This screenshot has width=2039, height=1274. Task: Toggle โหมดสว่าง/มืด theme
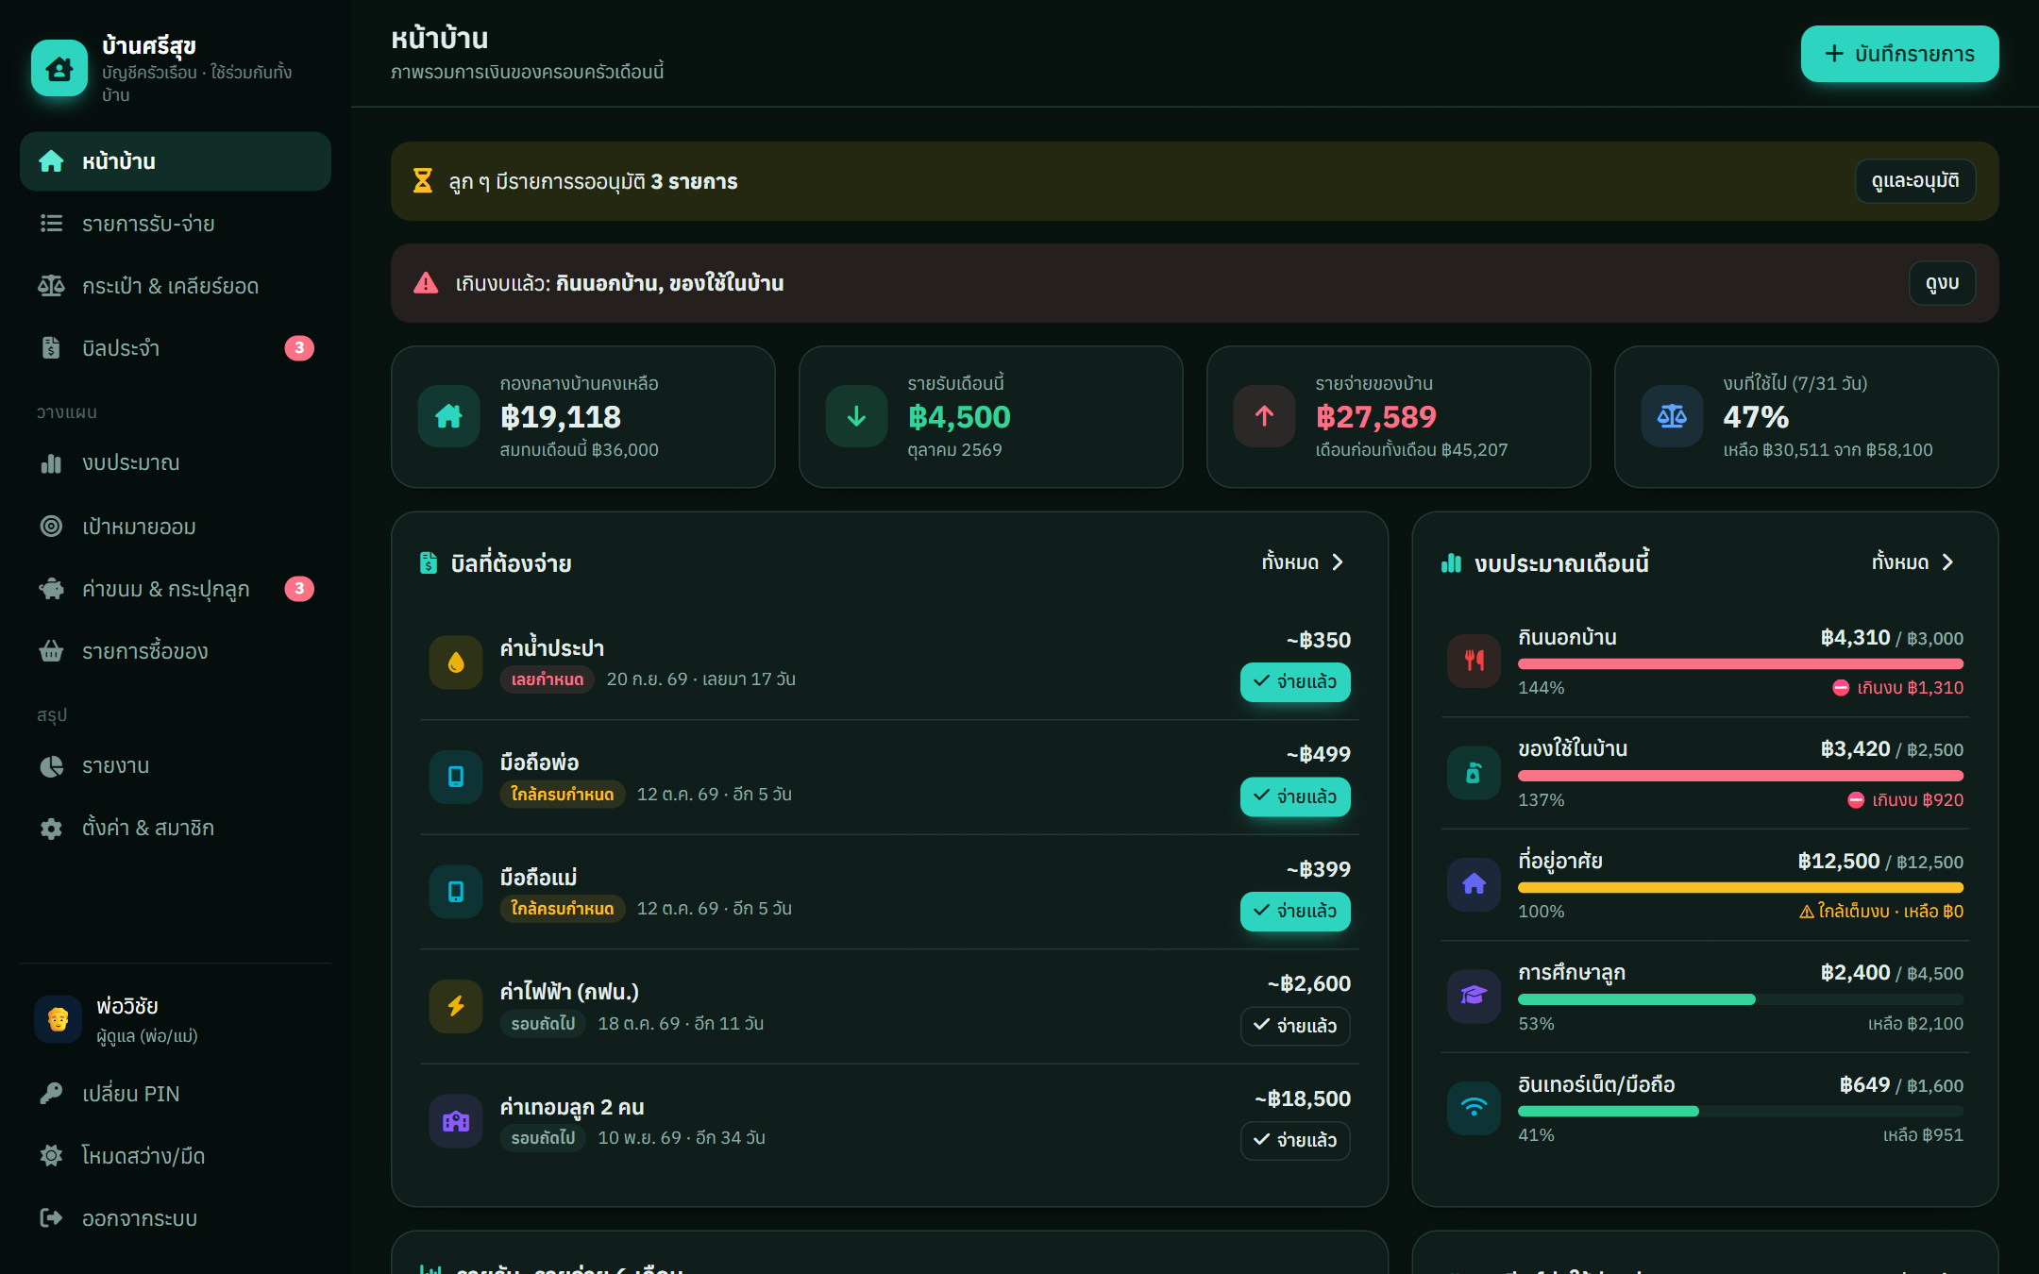pyautogui.click(x=176, y=1156)
